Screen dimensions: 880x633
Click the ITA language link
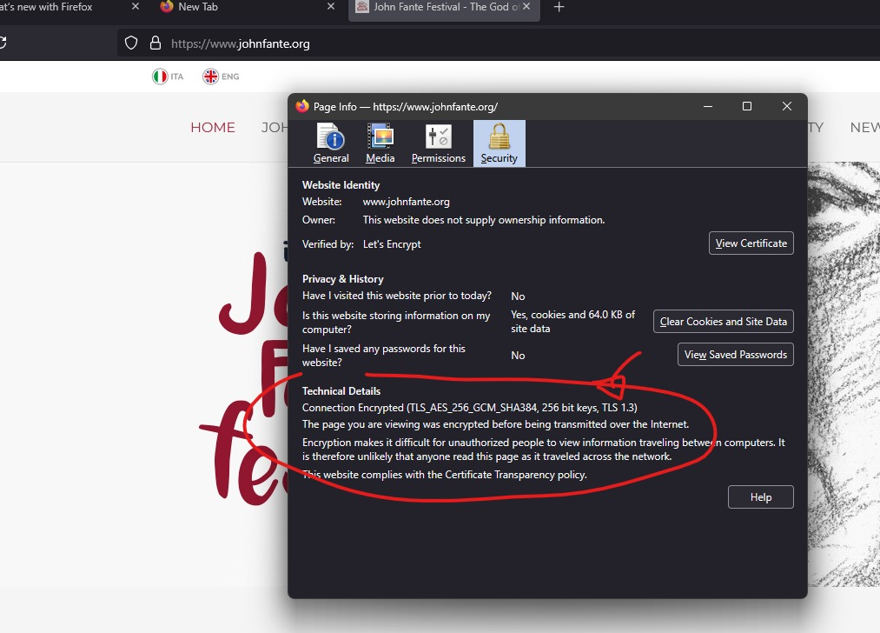coord(177,77)
